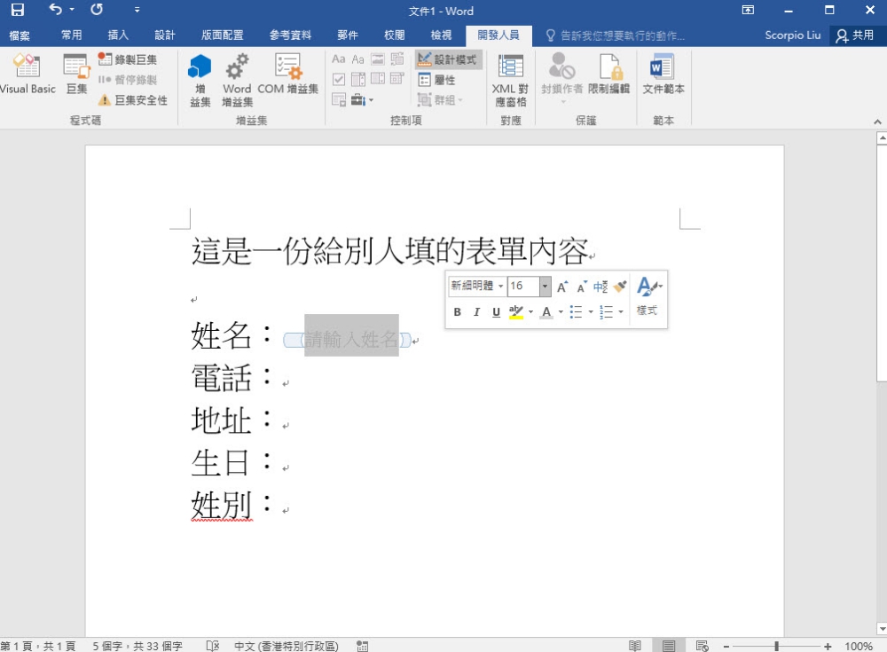
Task: Click the font size box showing 16
Action: pos(523,286)
